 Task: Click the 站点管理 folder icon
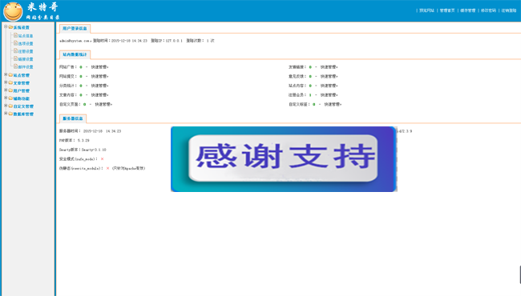10,75
